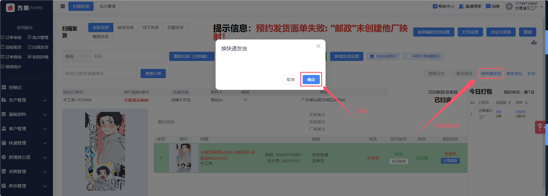Image resolution: width=548 pixels, height=196 pixels.
Task: Focus the 条码/订单号/快递单号 search field
Action: pos(99,74)
